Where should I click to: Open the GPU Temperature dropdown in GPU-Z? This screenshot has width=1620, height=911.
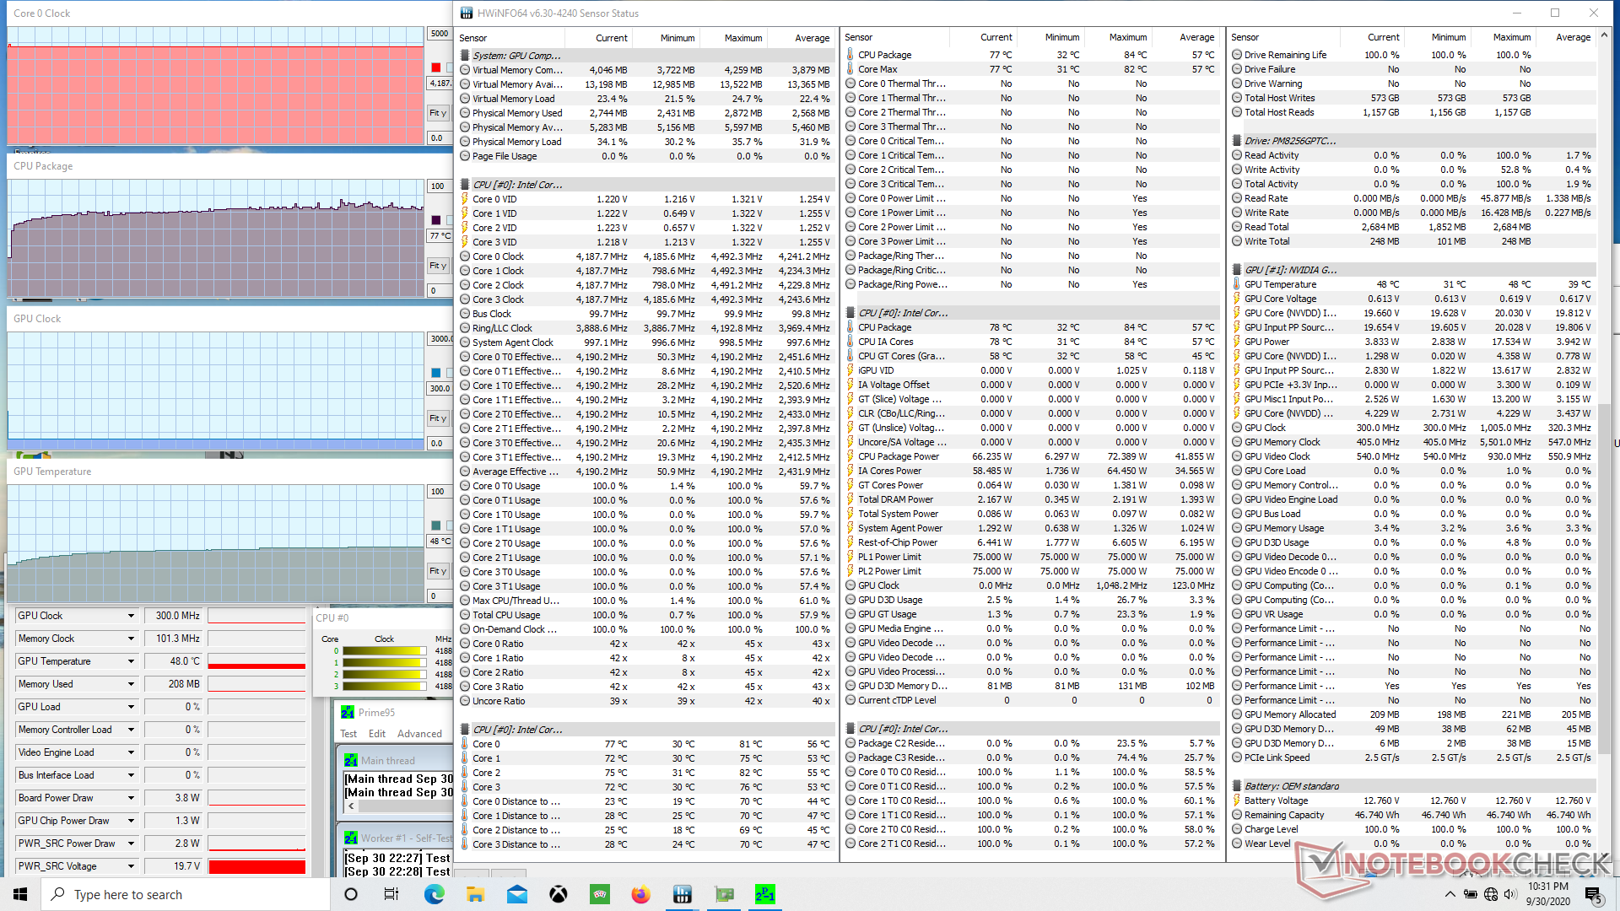click(131, 661)
